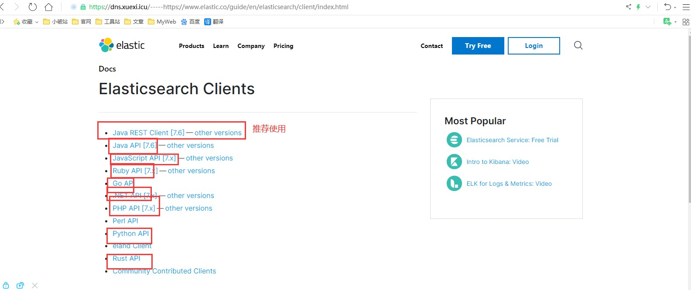Screen dimensions: 691x290
Task: Expand the address bar dropdown chevron
Action: coord(648,7)
